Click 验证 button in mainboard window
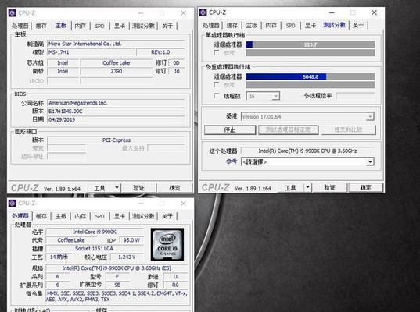 pos(138,188)
